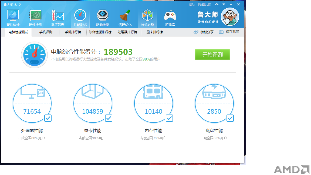Uncheck the 显卡性能 test checkbox
Image resolution: width=311 pixels, height=175 pixels.
109,118
